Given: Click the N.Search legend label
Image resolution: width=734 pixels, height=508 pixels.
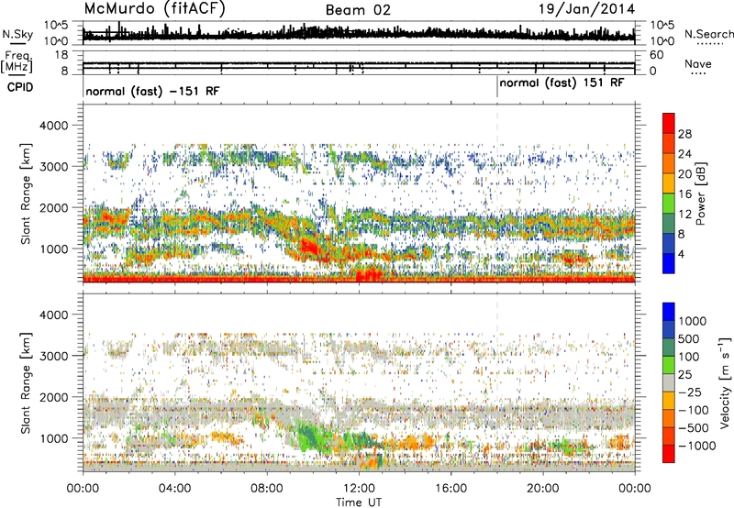Looking at the screenshot, I should click(x=709, y=34).
